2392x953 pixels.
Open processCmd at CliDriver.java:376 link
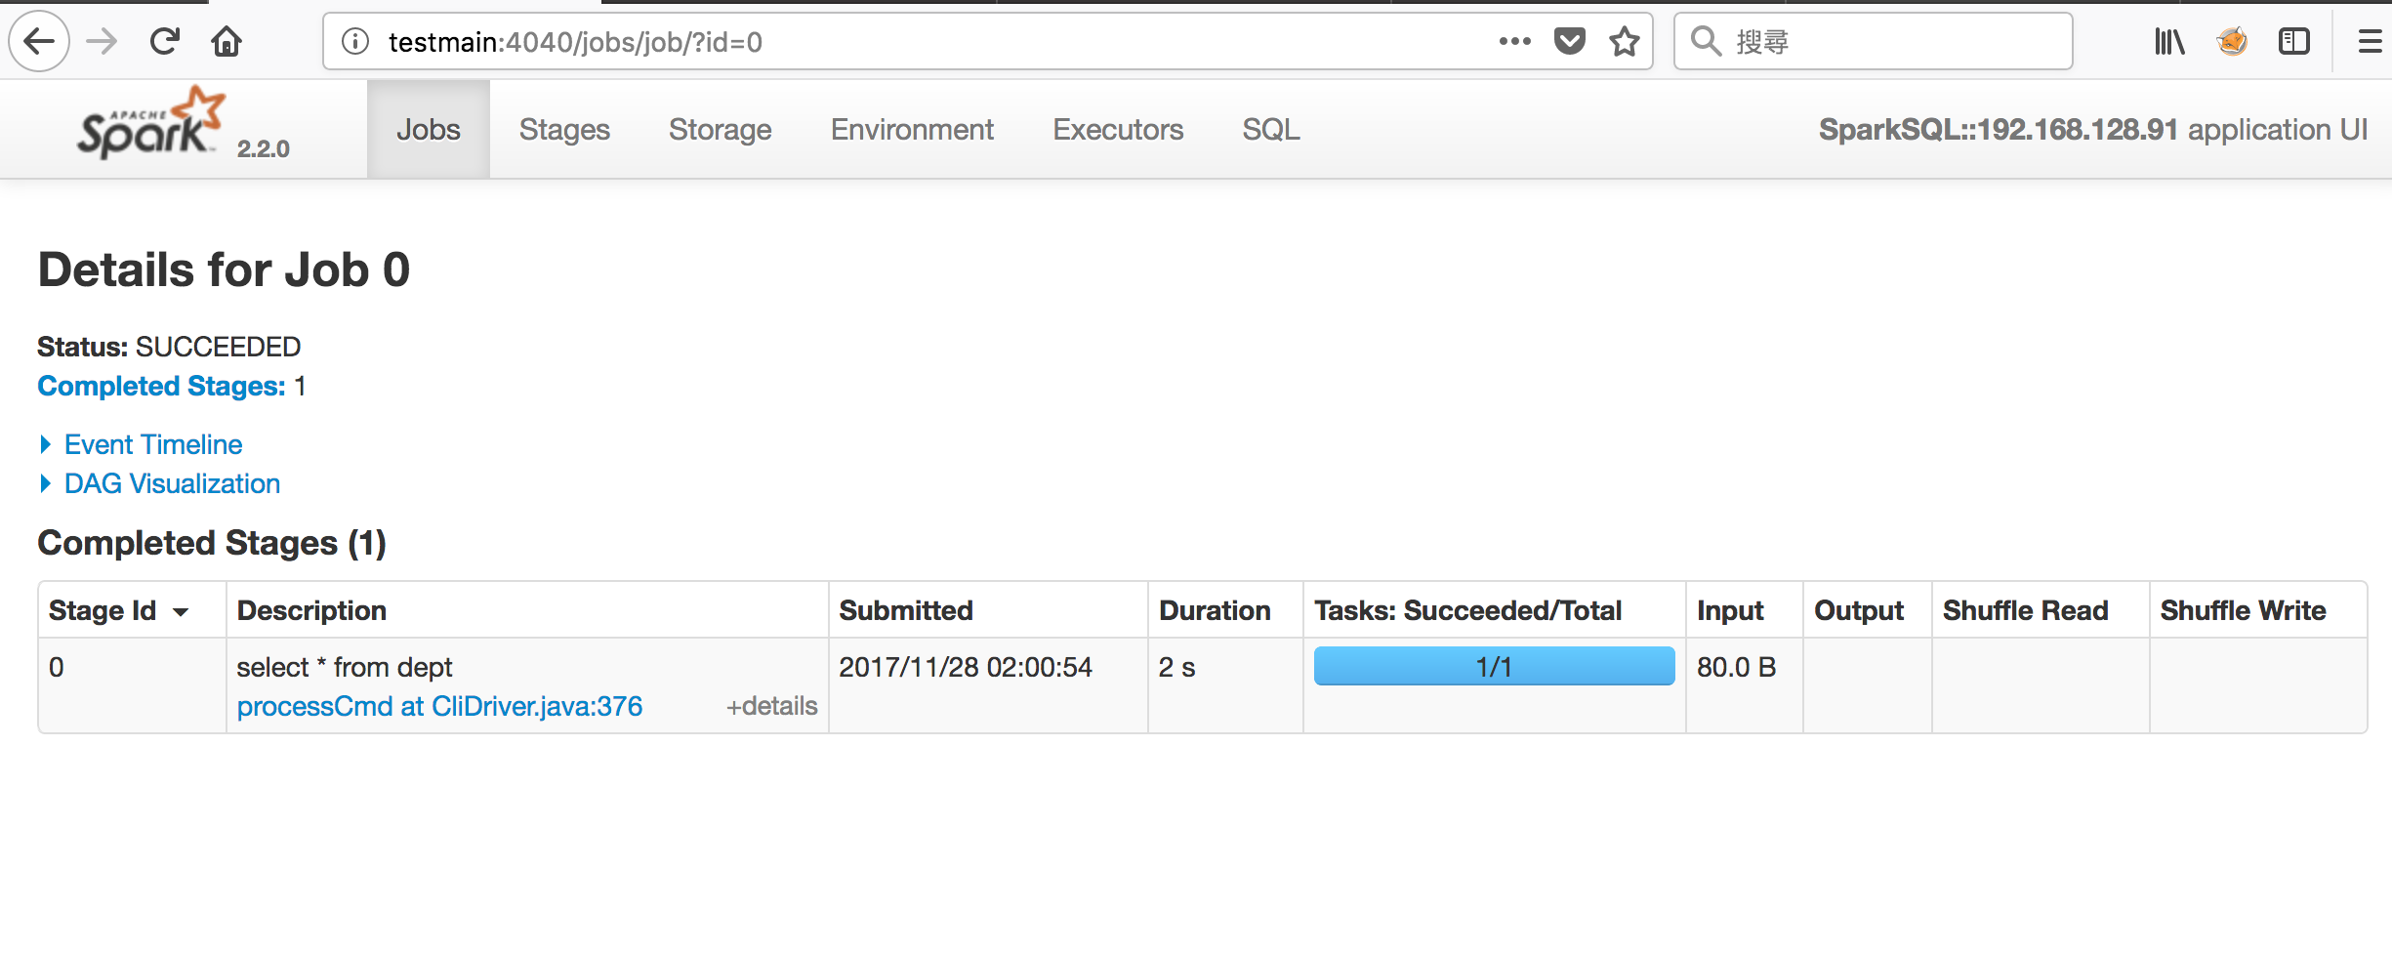tap(439, 706)
